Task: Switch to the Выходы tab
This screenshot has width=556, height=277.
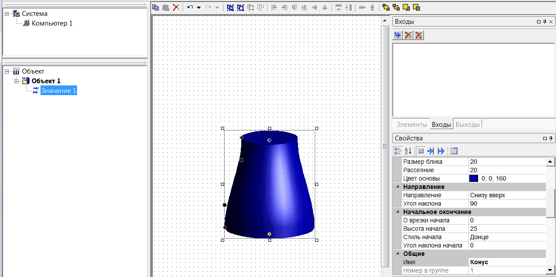Action: click(468, 125)
